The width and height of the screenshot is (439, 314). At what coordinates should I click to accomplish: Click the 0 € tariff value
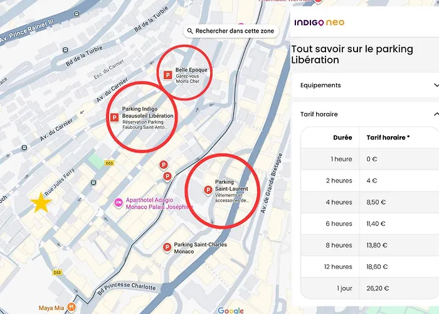[x=372, y=159]
